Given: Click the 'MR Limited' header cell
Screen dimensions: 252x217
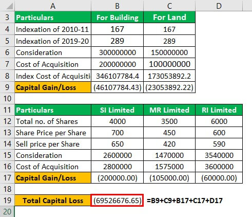Looking at the screenshot, I should tap(169, 110).
